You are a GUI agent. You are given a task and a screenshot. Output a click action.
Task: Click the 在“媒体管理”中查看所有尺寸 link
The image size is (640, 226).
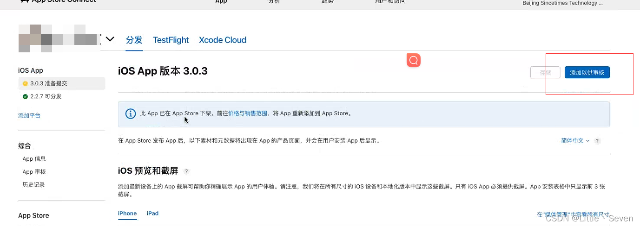(x=573, y=215)
